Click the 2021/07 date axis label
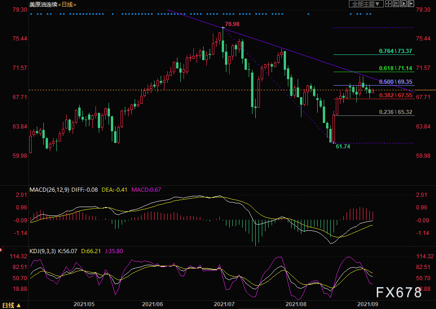 pos(224,304)
